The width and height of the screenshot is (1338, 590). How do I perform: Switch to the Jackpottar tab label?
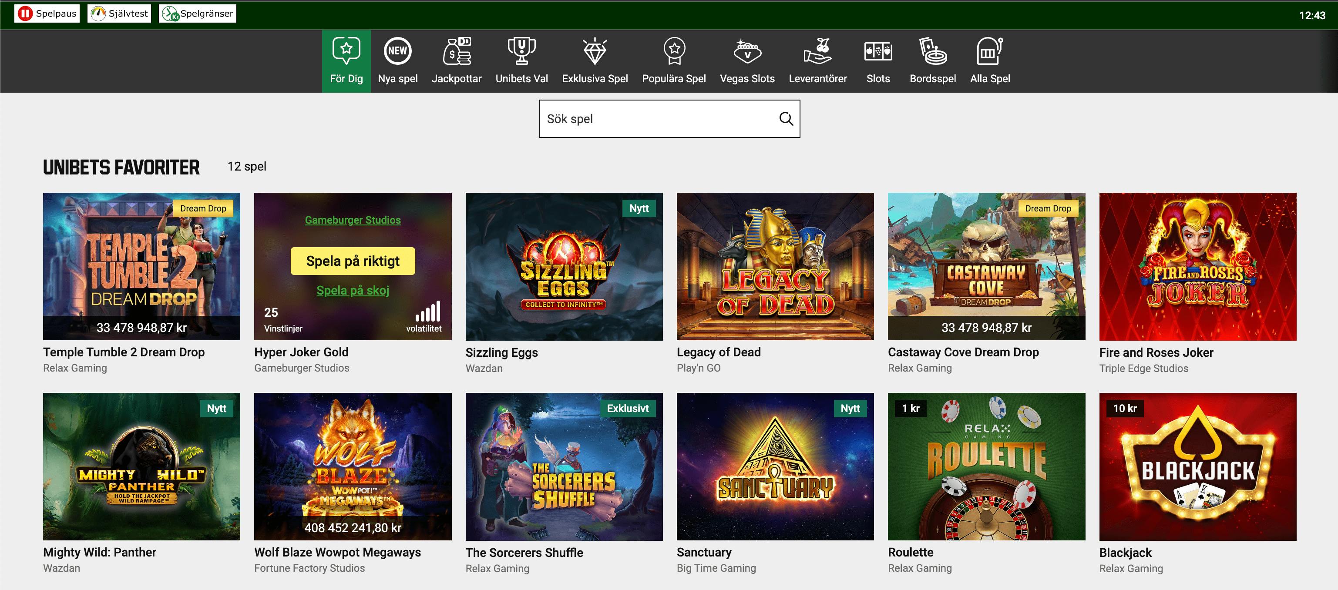click(457, 78)
